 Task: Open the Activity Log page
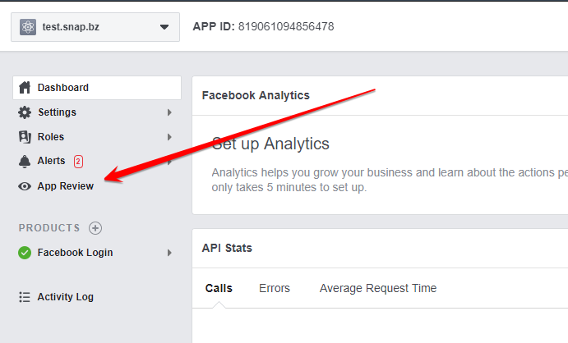point(66,297)
